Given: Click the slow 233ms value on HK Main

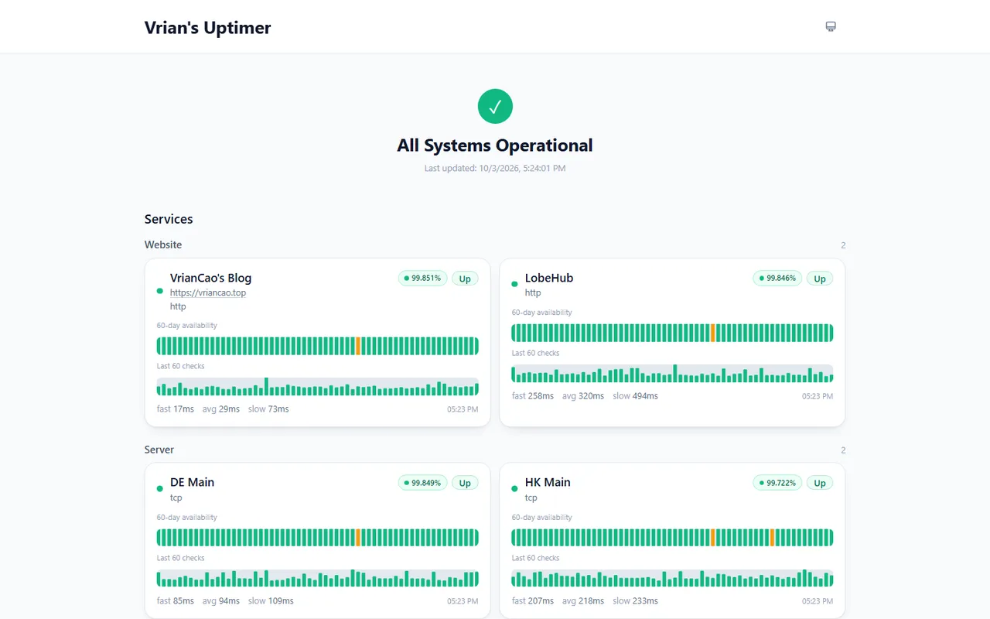Looking at the screenshot, I should 636,600.
